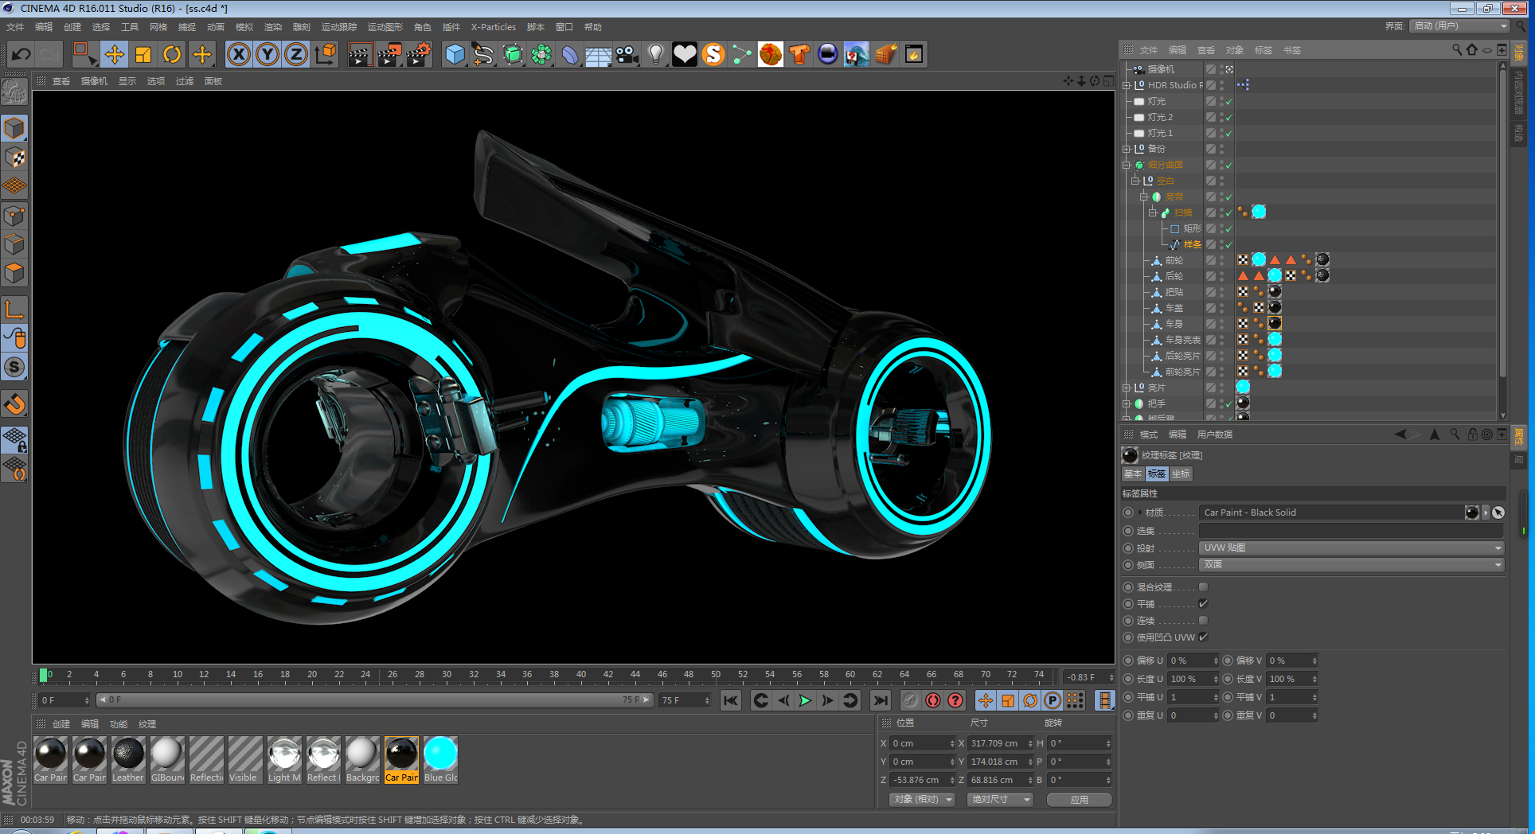Select the Scale tool
The image size is (1535, 834).
[x=143, y=55]
